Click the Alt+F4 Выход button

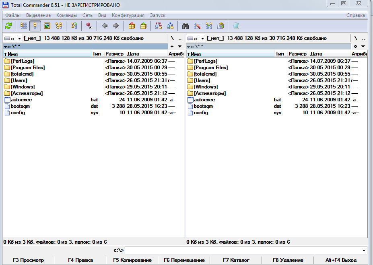click(341, 260)
